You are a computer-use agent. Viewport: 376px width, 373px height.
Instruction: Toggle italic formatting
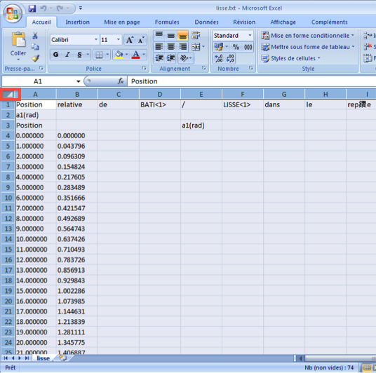tap(67, 55)
